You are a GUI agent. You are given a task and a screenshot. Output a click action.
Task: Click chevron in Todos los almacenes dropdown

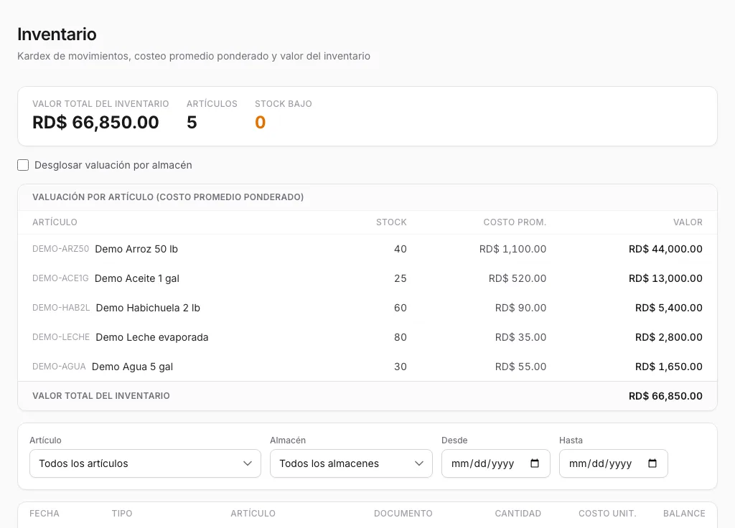[x=419, y=463]
